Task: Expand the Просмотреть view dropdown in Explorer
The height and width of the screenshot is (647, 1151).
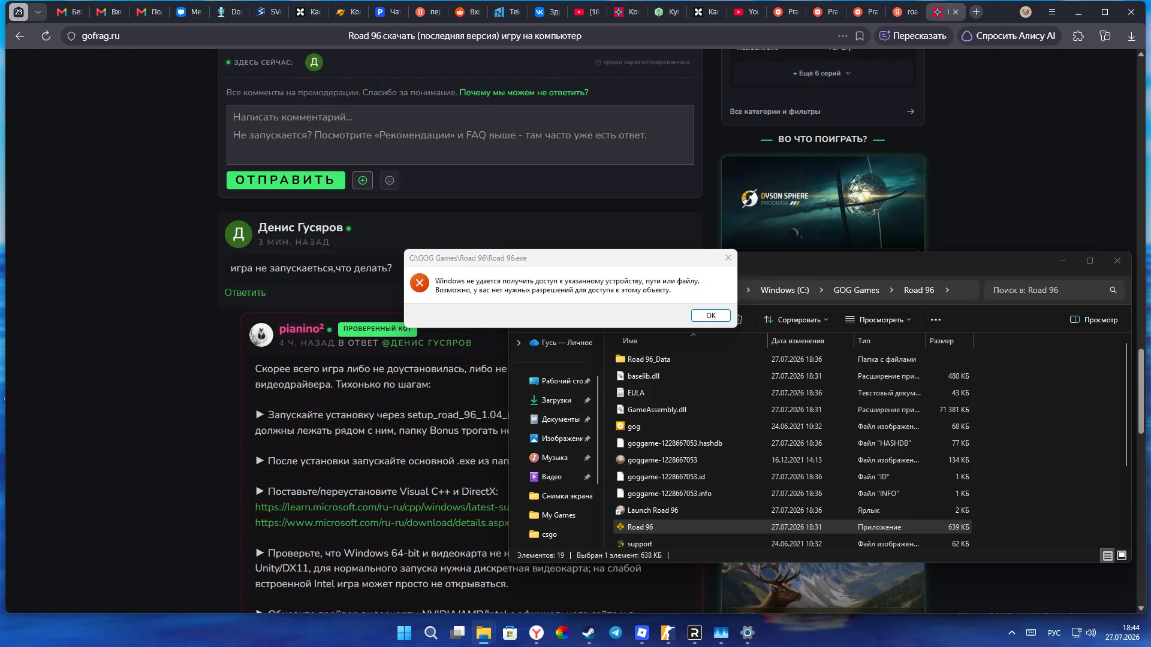Action: (878, 320)
